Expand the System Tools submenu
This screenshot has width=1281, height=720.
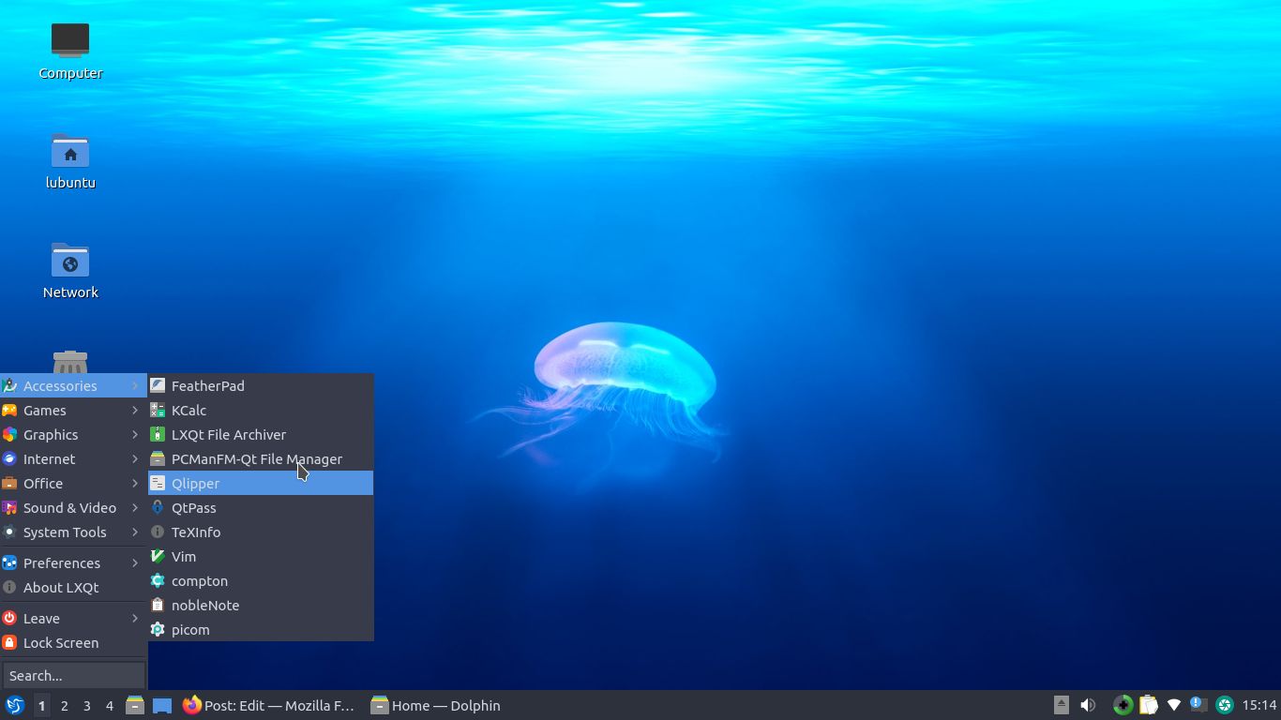(73, 532)
